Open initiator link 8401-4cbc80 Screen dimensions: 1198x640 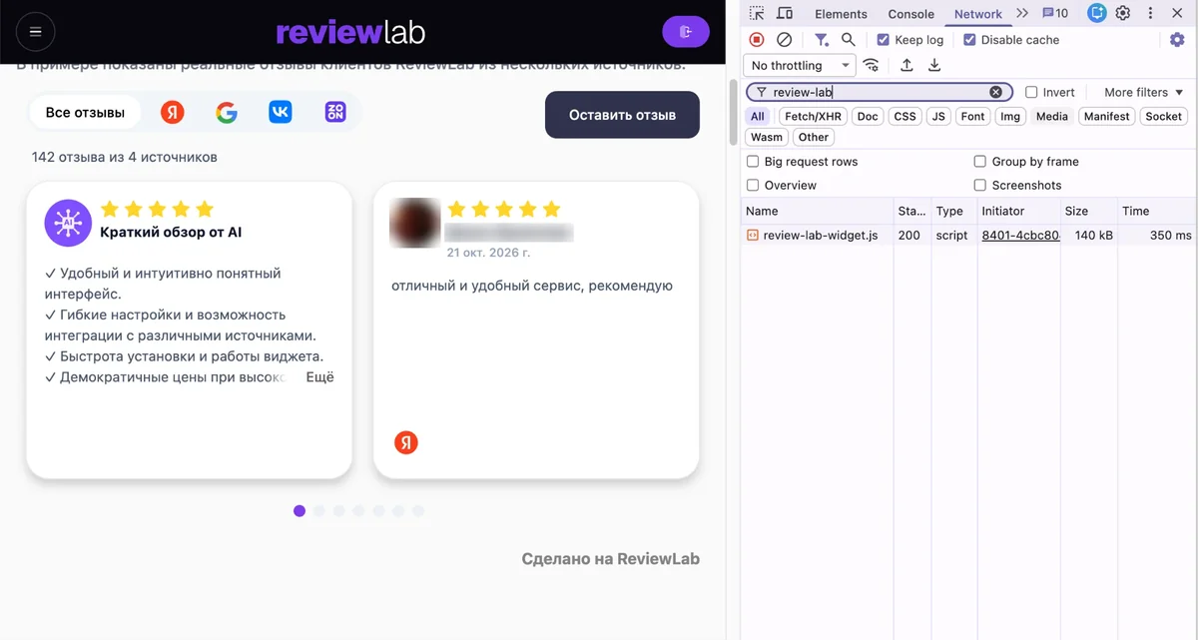(x=1020, y=236)
